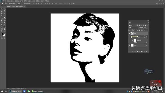Hide the top 图层 1 layer

(x=129, y=33)
